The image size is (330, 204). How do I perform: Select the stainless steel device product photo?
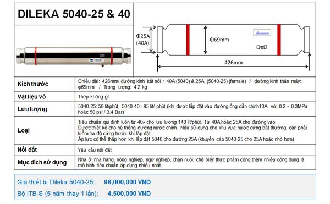click(74, 56)
